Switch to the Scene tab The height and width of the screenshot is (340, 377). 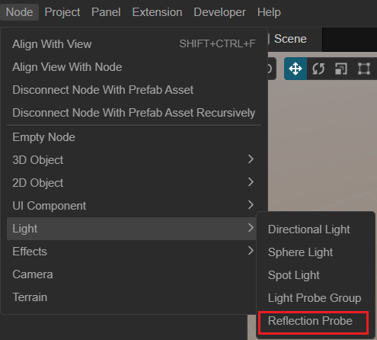coord(290,39)
